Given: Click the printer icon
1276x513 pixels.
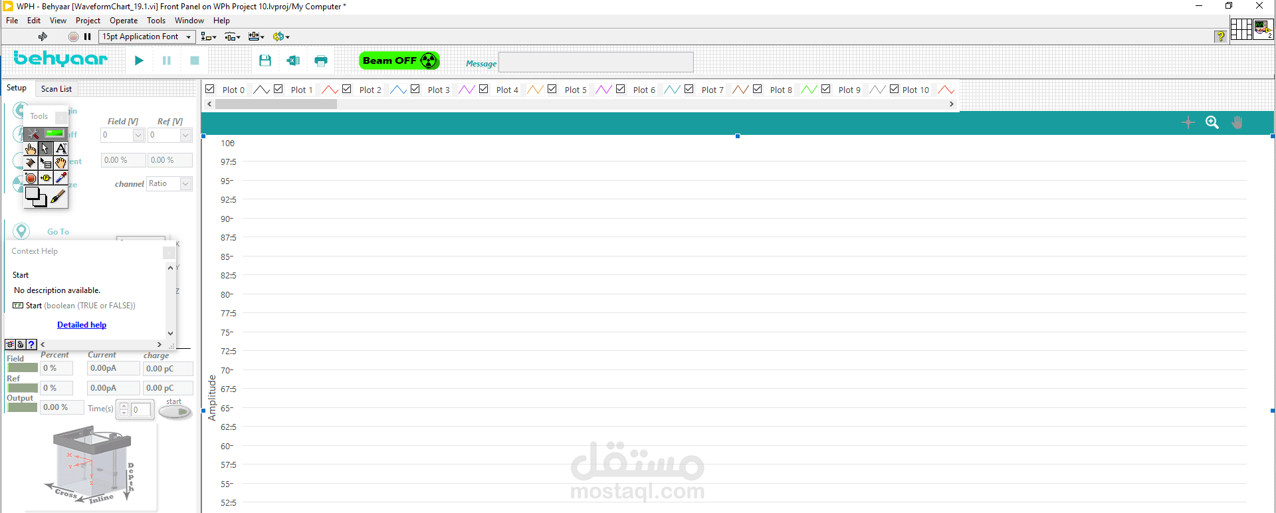Looking at the screenshot, I should [321, 60].
